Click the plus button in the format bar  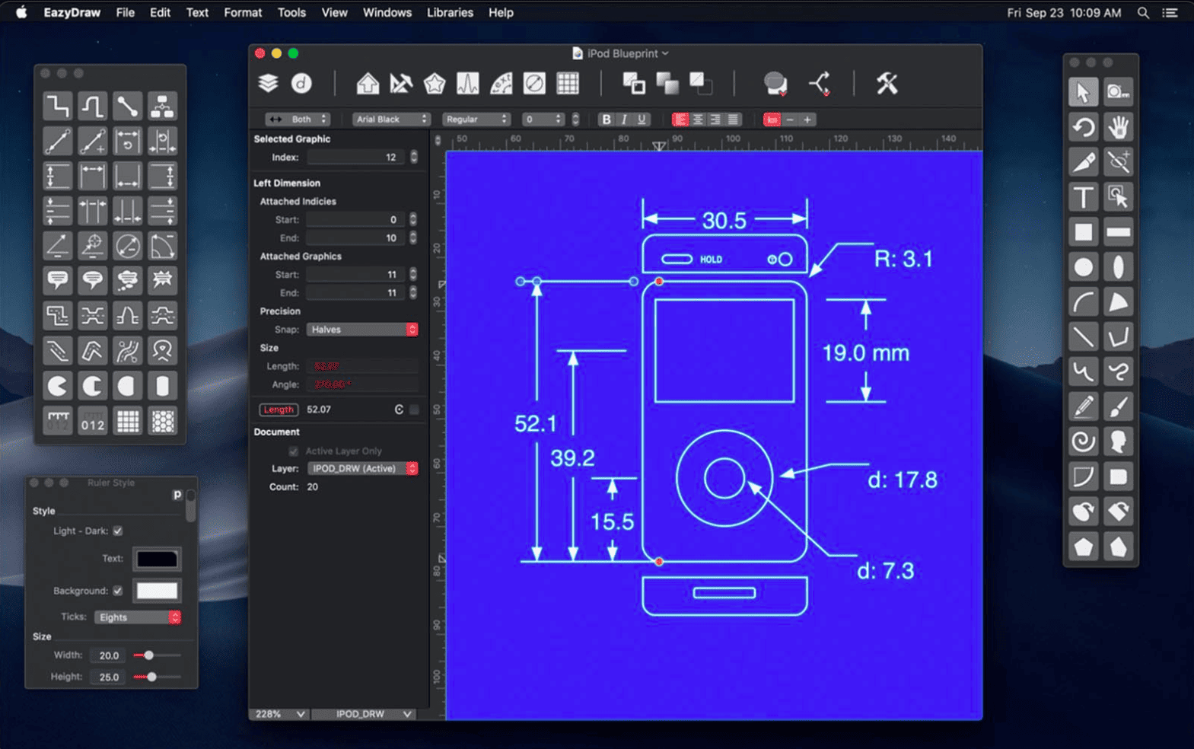tap(807, 120)
